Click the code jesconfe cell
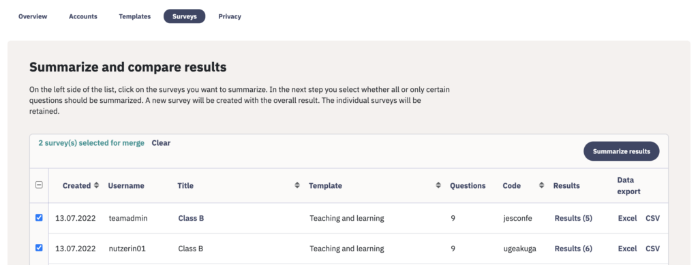 pyautogui.click(x=518, y=218)
